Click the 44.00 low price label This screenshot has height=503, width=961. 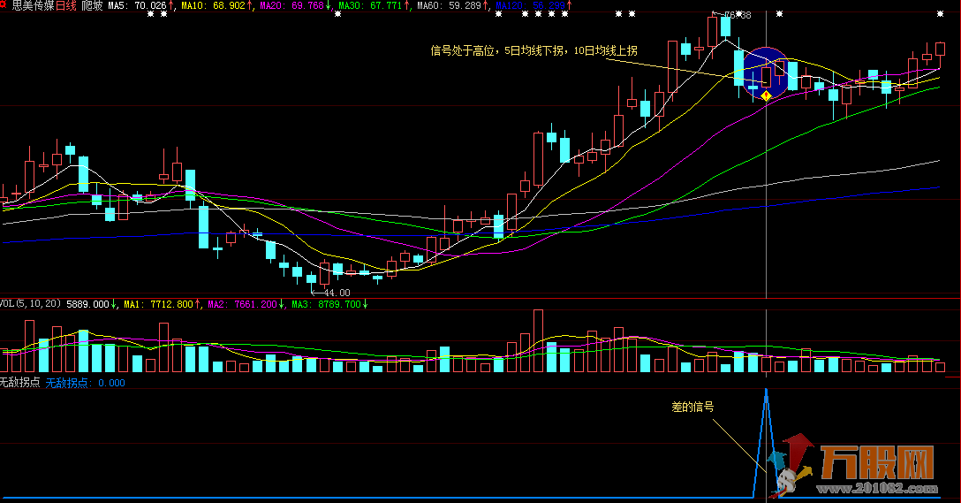337,293
